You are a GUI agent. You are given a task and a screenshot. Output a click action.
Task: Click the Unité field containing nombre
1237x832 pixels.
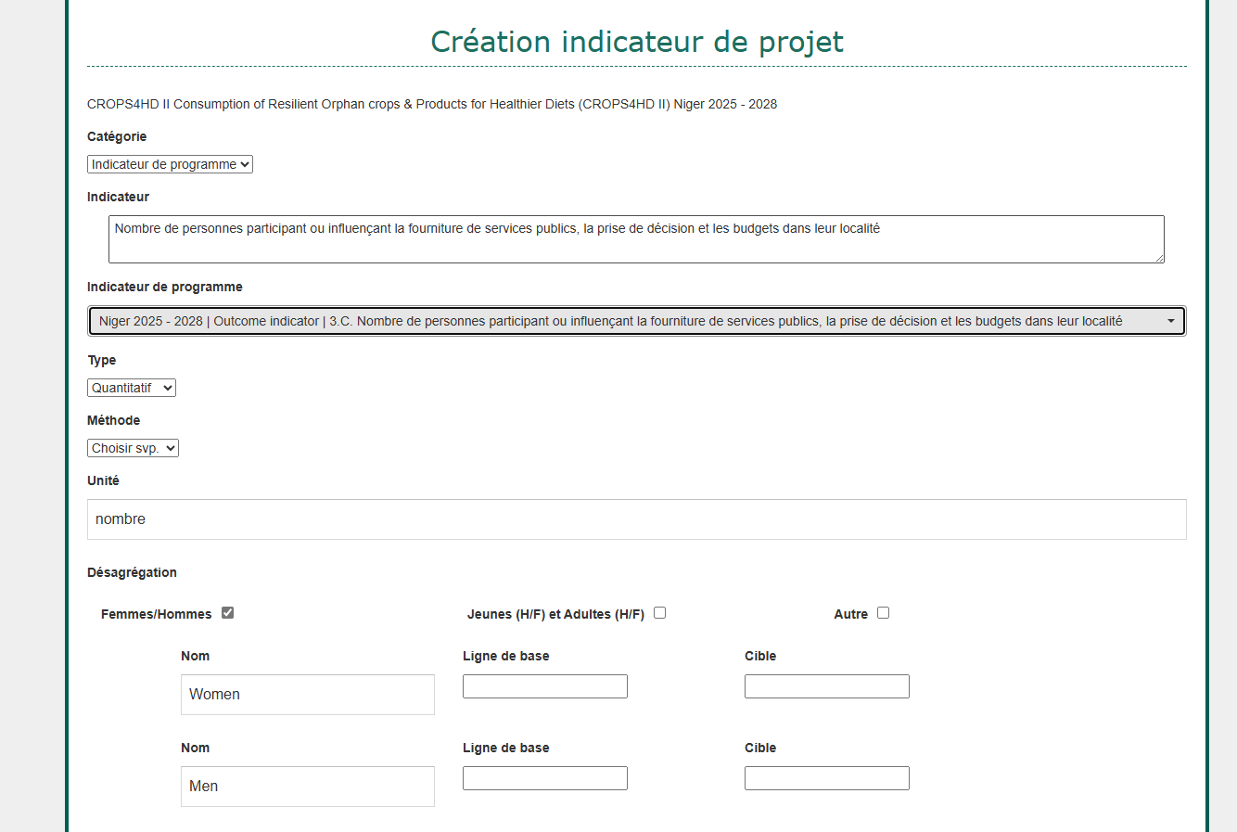click(x=636, y=519)
